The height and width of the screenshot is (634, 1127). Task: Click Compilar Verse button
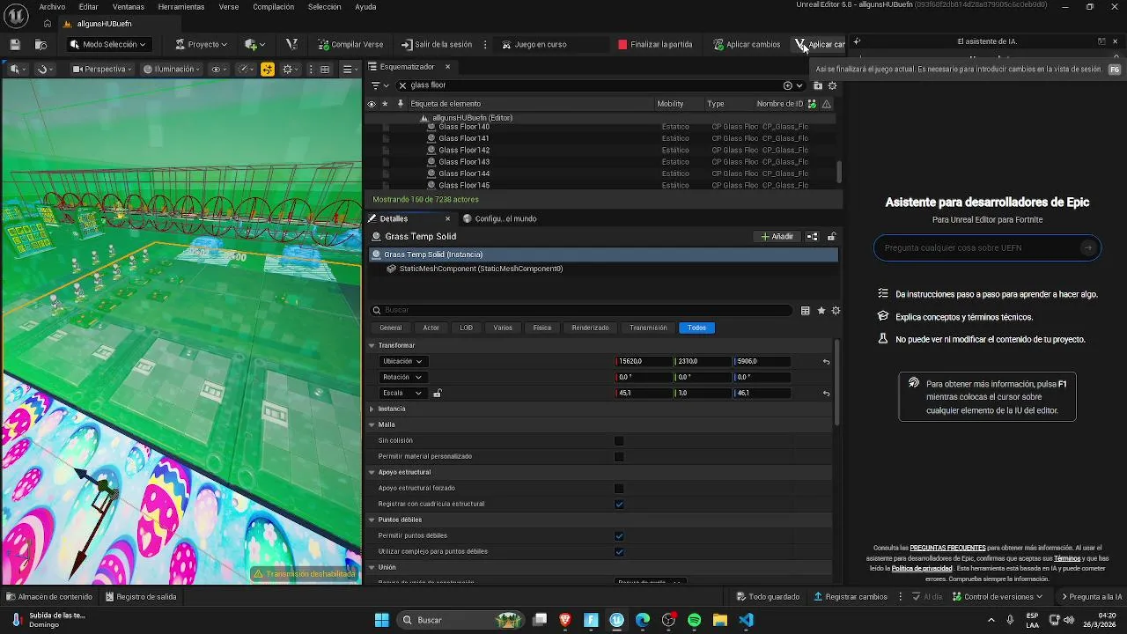tap(350, 44)
